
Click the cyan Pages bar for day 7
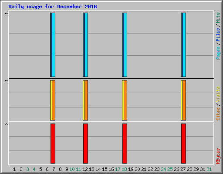click(54, 45)
